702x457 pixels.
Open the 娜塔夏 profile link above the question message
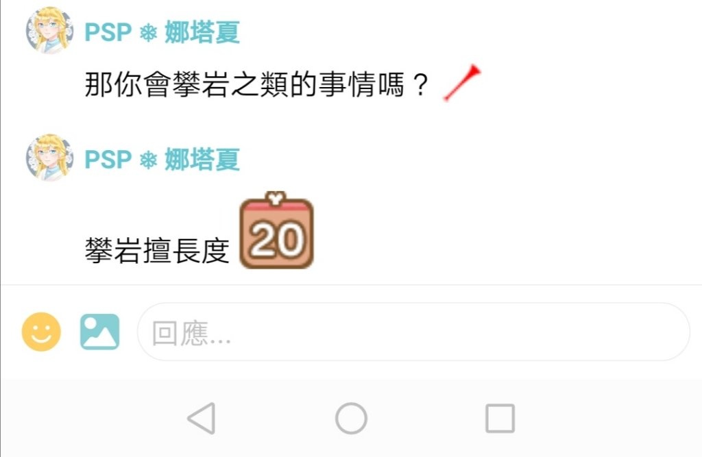point(202,32)
